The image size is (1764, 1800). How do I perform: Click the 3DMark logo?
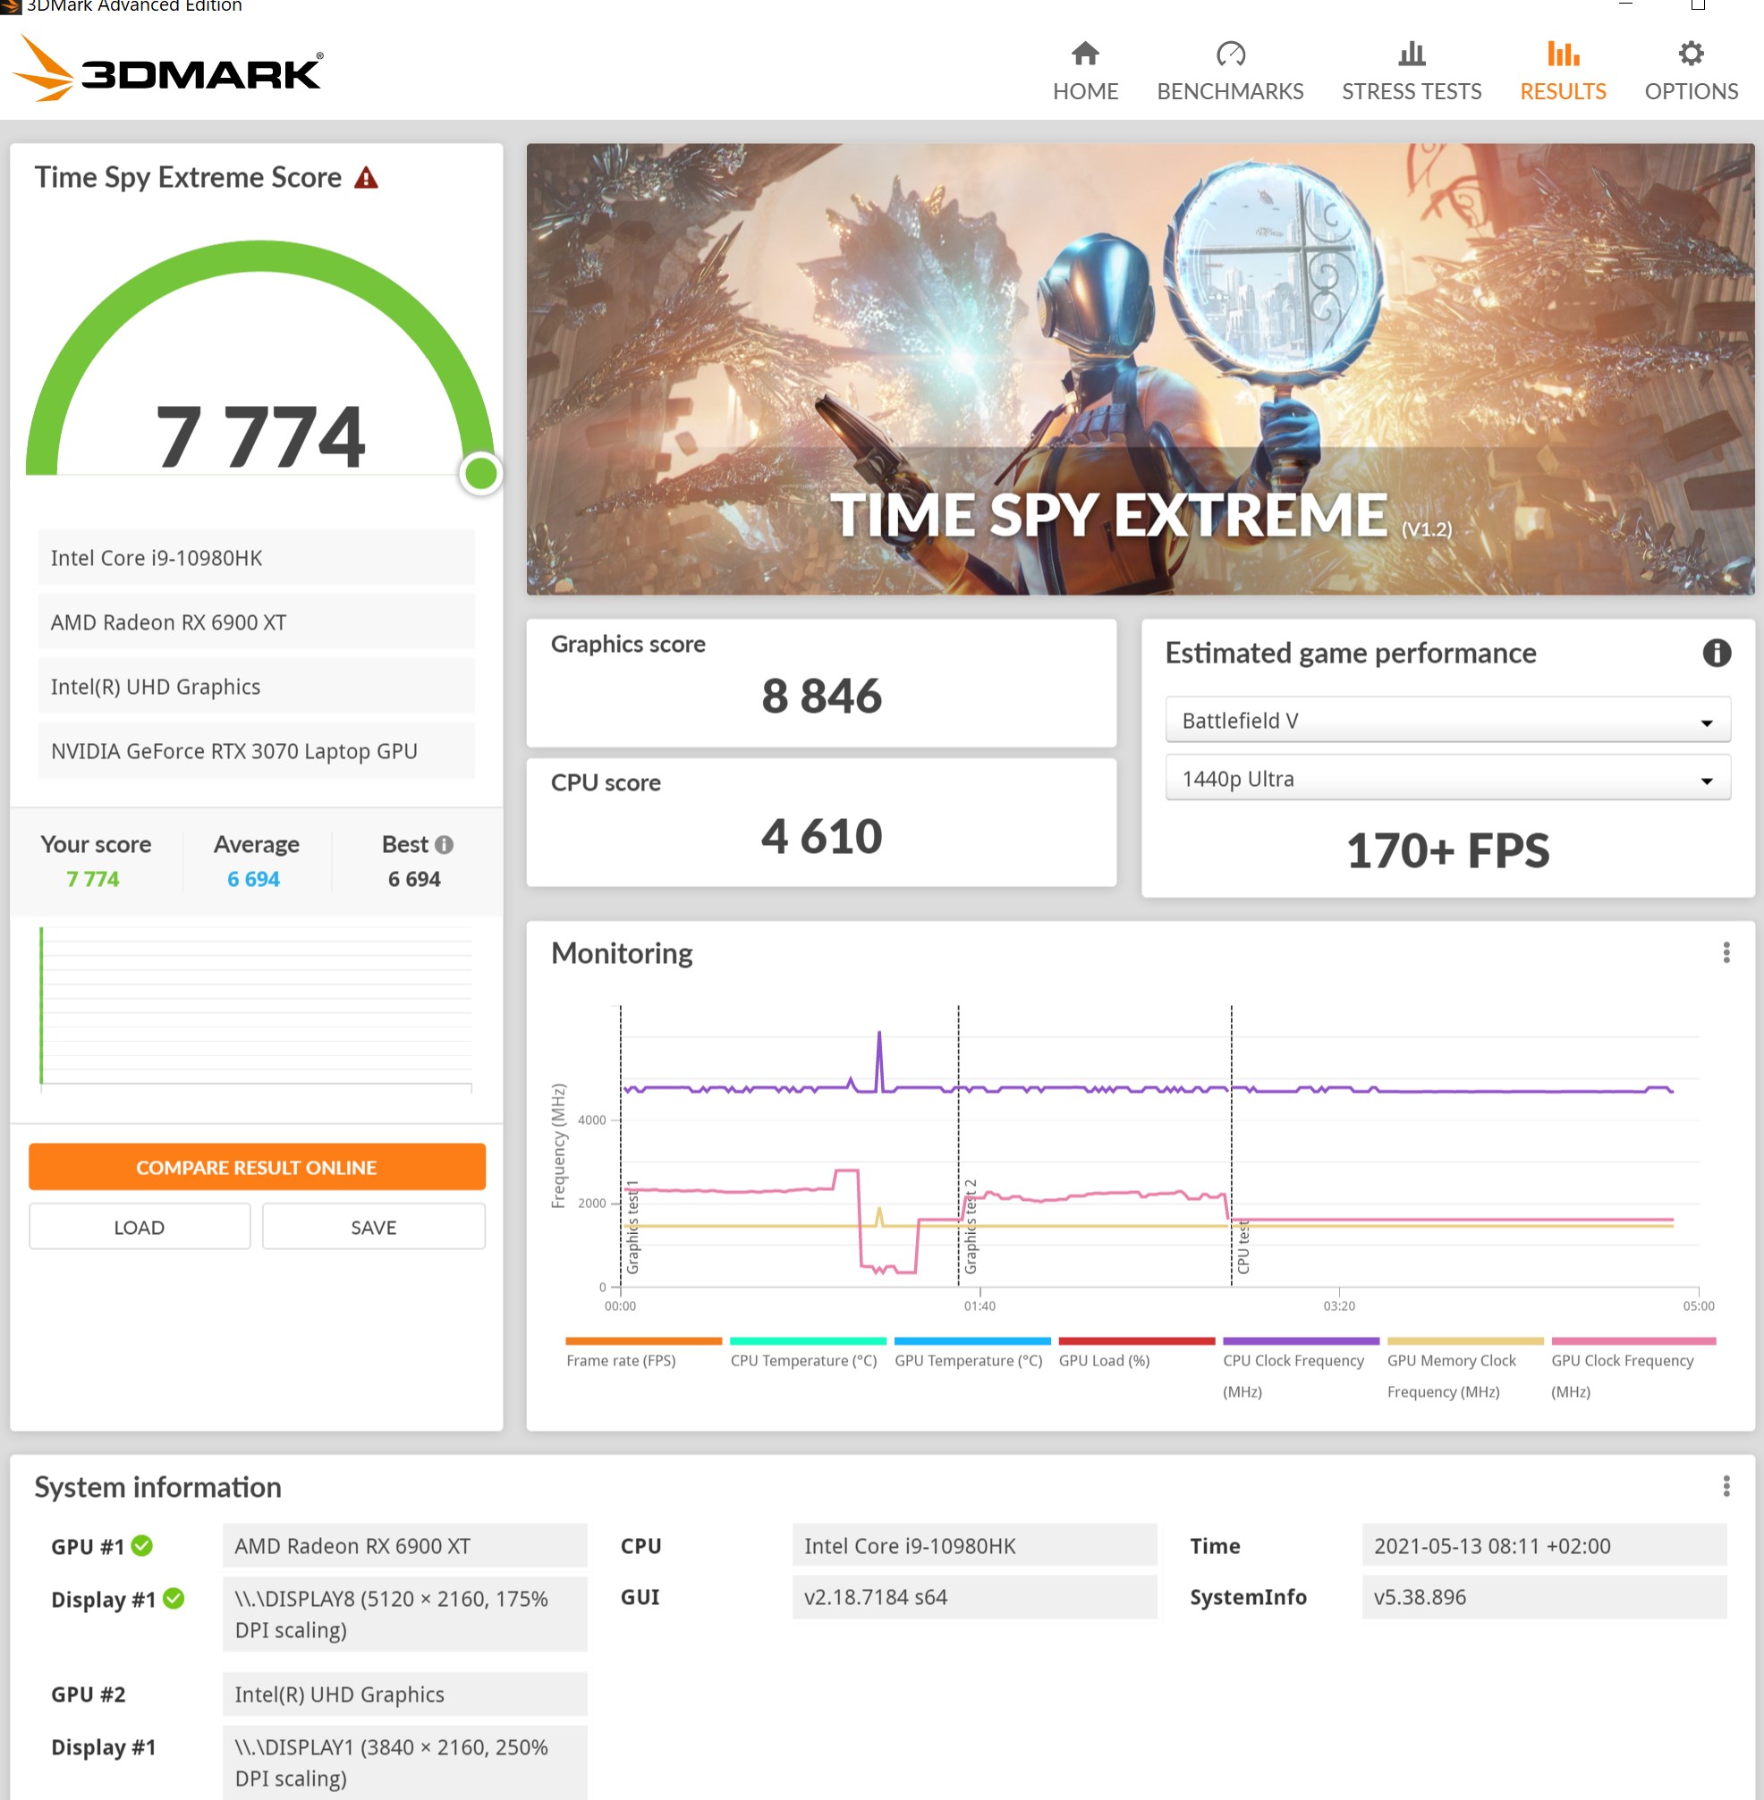click(168, 70)
